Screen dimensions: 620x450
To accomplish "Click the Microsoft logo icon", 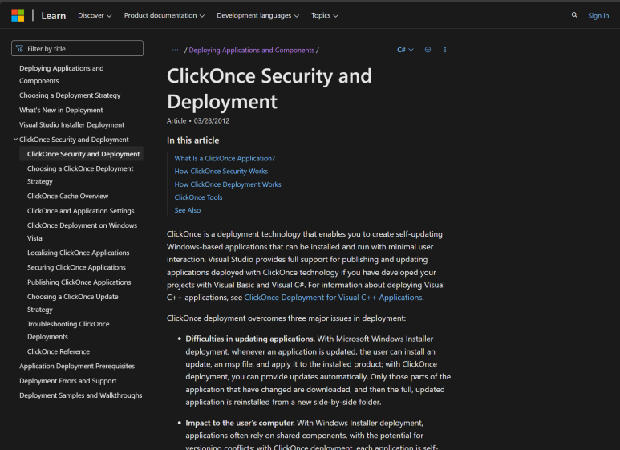I will point(18,15).
